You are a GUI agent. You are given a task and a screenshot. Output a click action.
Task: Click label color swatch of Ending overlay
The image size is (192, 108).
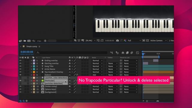pyautogui.click(x=34, y=61)
